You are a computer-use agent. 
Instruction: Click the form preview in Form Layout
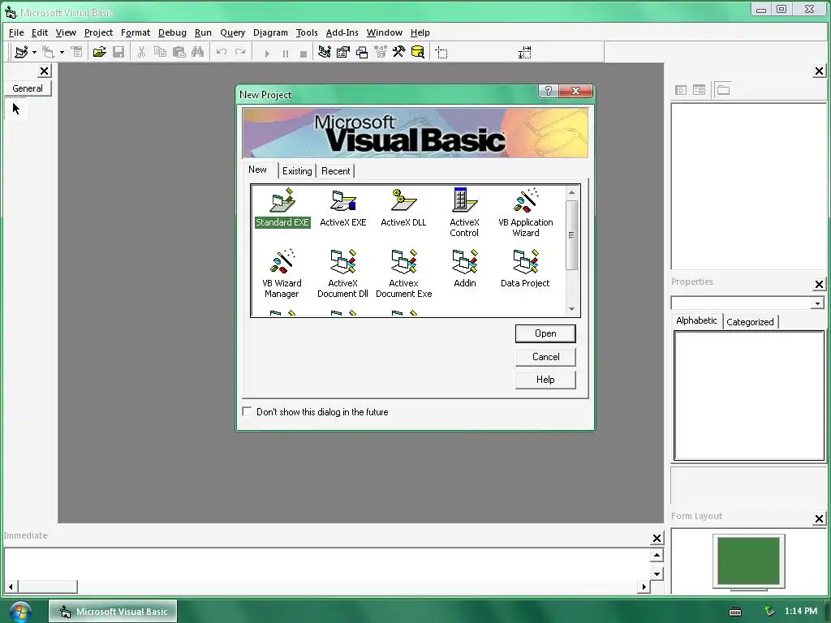pyautogui.click(x=748, y=561)
